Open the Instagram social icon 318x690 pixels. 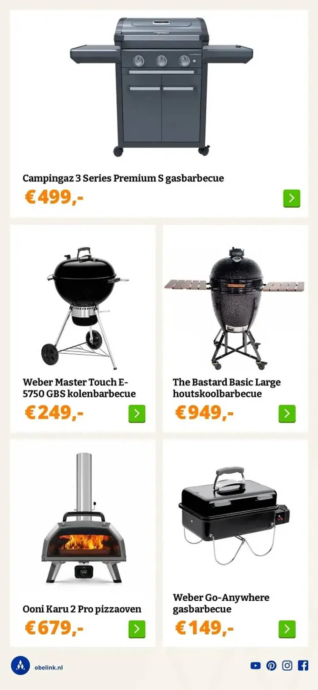coord(287,666)
